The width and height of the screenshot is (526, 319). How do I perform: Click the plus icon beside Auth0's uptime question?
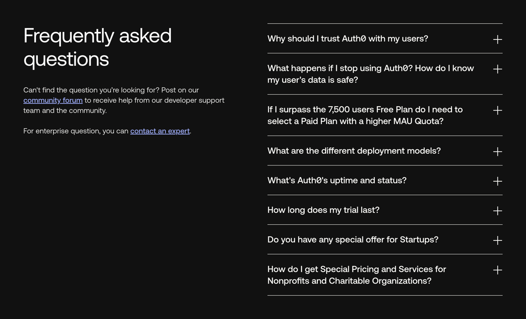point(498,181)
